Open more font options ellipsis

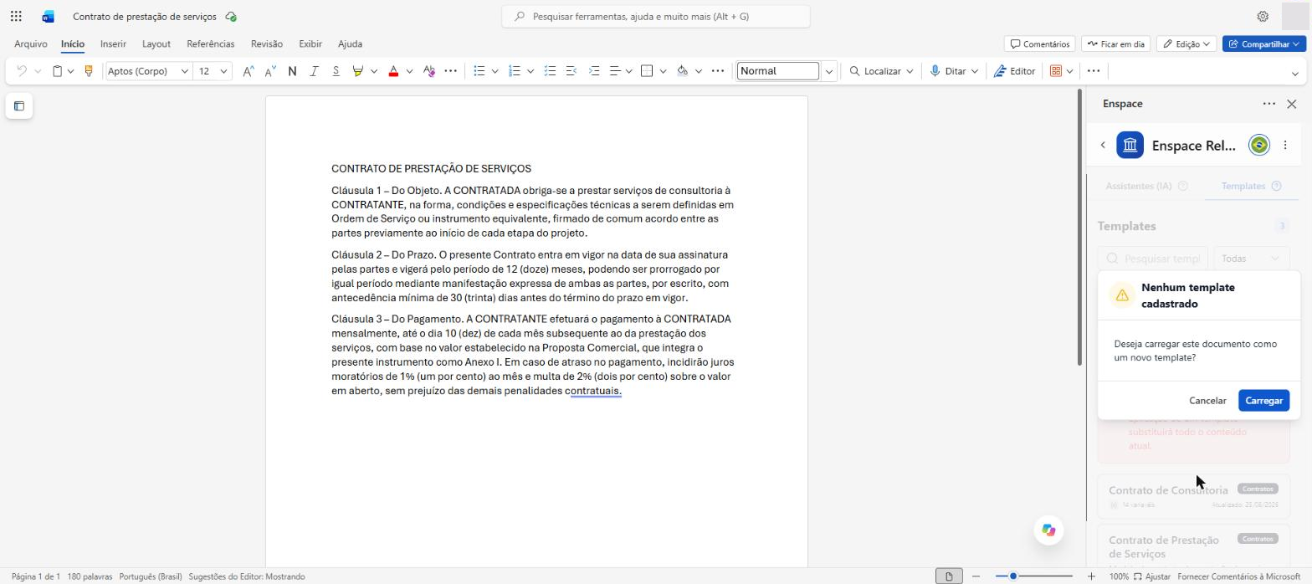click(x=450, y=71)
